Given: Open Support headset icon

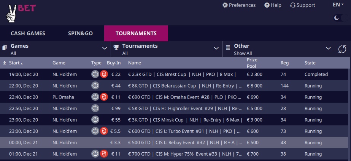Looking at the screenshot, I should click(x=292, y=5).
